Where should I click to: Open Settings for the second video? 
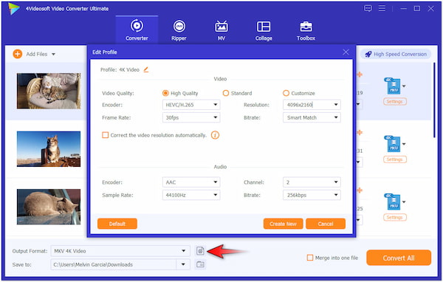click(x=395, y=159)
